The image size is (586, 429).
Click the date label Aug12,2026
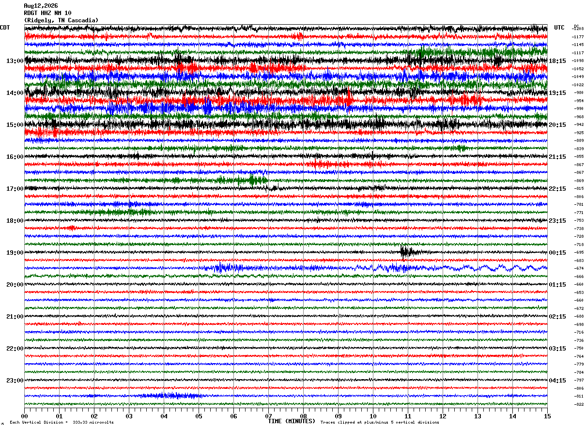pyautogui.click(x=41, y=6)
